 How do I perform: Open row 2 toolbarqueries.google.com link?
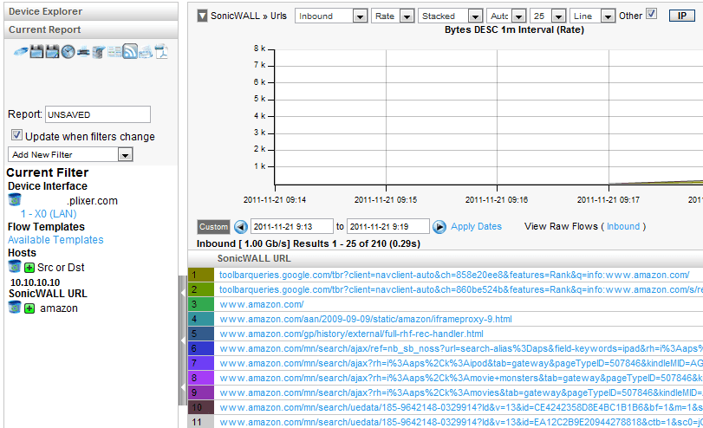point(461,290)
